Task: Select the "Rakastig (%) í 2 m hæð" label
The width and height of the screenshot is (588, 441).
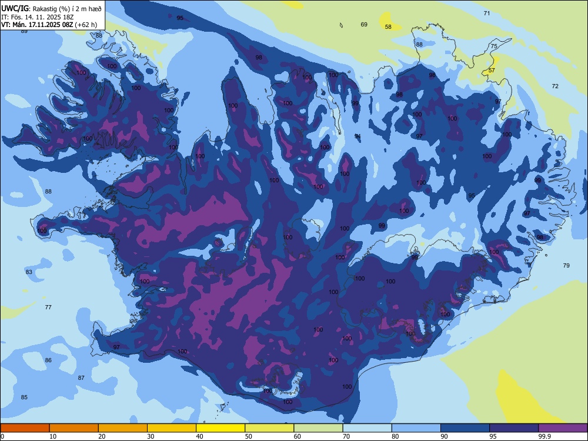Action: [x=67, y=9]
